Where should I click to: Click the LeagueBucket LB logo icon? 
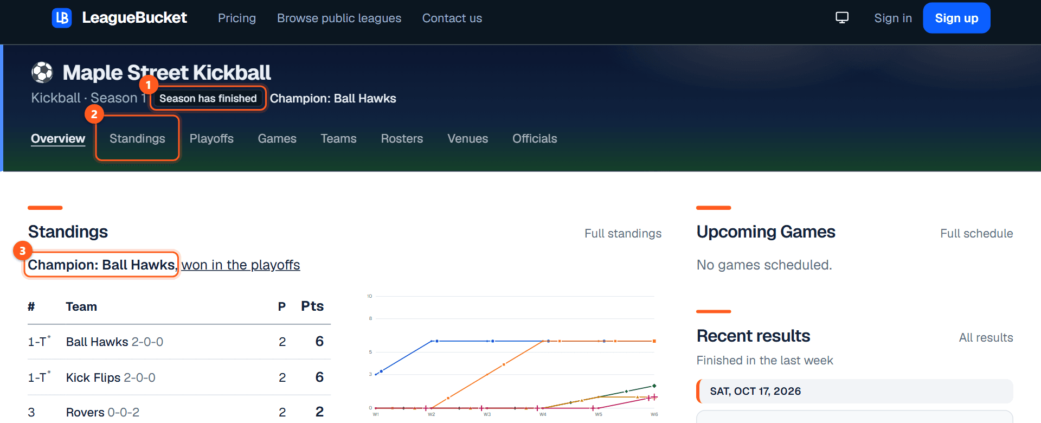62,18
